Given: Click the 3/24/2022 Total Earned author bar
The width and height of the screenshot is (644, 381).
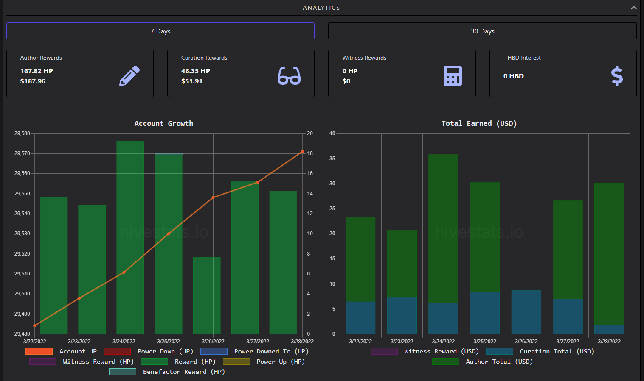Looking at the screenshot, I should 443,228.
